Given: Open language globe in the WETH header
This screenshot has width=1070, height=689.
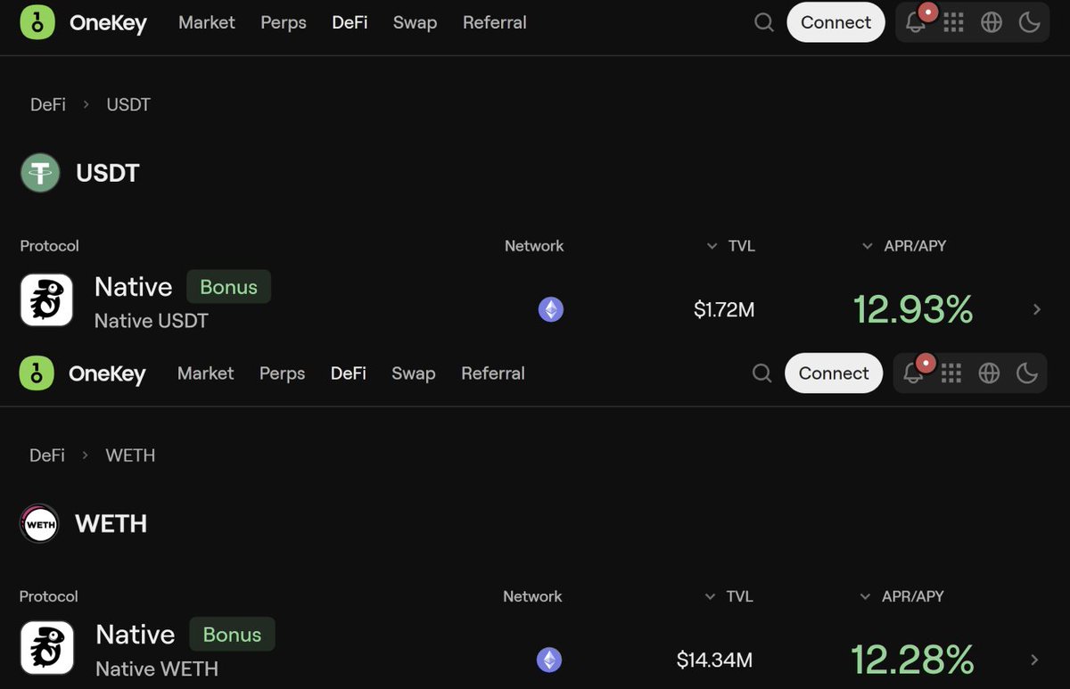Looking at the screenshot, I should click(x=990, y=373).
